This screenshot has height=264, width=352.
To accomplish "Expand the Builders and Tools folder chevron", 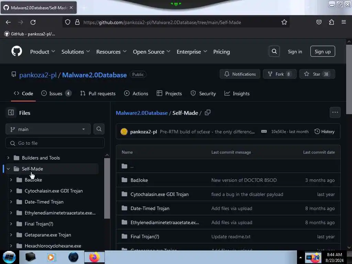I will (8, 158).
